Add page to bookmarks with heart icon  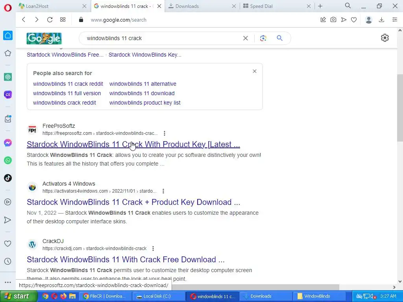pos(354,20)
